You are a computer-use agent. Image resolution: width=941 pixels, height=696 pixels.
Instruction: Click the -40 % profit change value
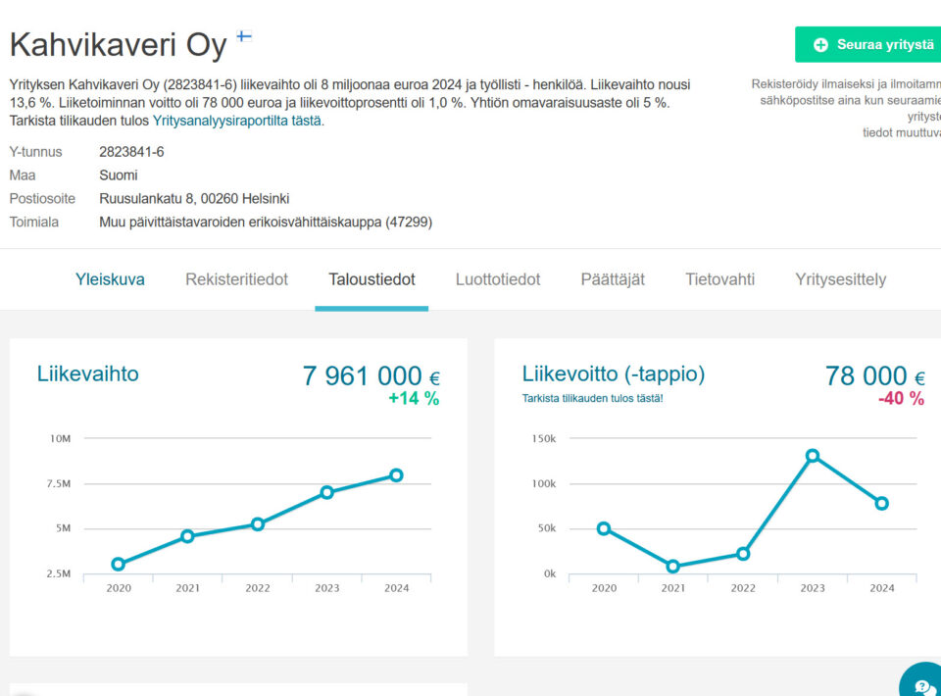click(901, 398)
